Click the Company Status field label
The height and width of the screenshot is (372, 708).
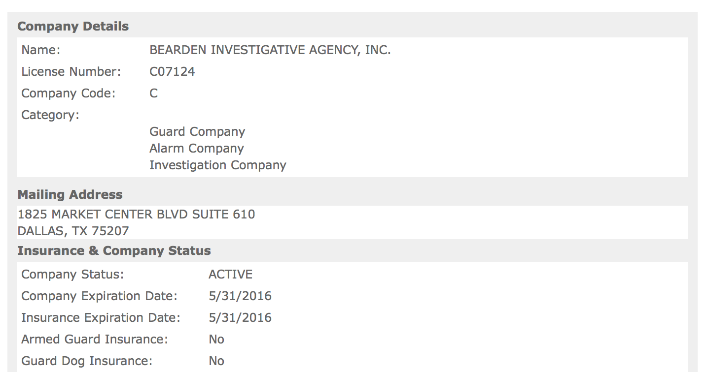coord(72,275)
